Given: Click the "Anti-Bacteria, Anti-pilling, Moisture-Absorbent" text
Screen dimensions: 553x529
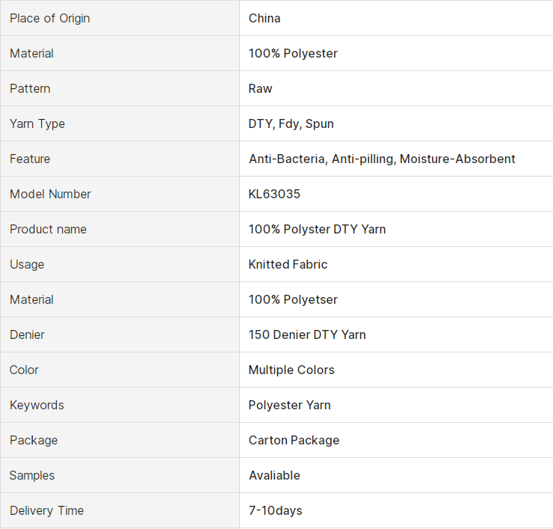Looking at the screenshot, I should [382, 159].
